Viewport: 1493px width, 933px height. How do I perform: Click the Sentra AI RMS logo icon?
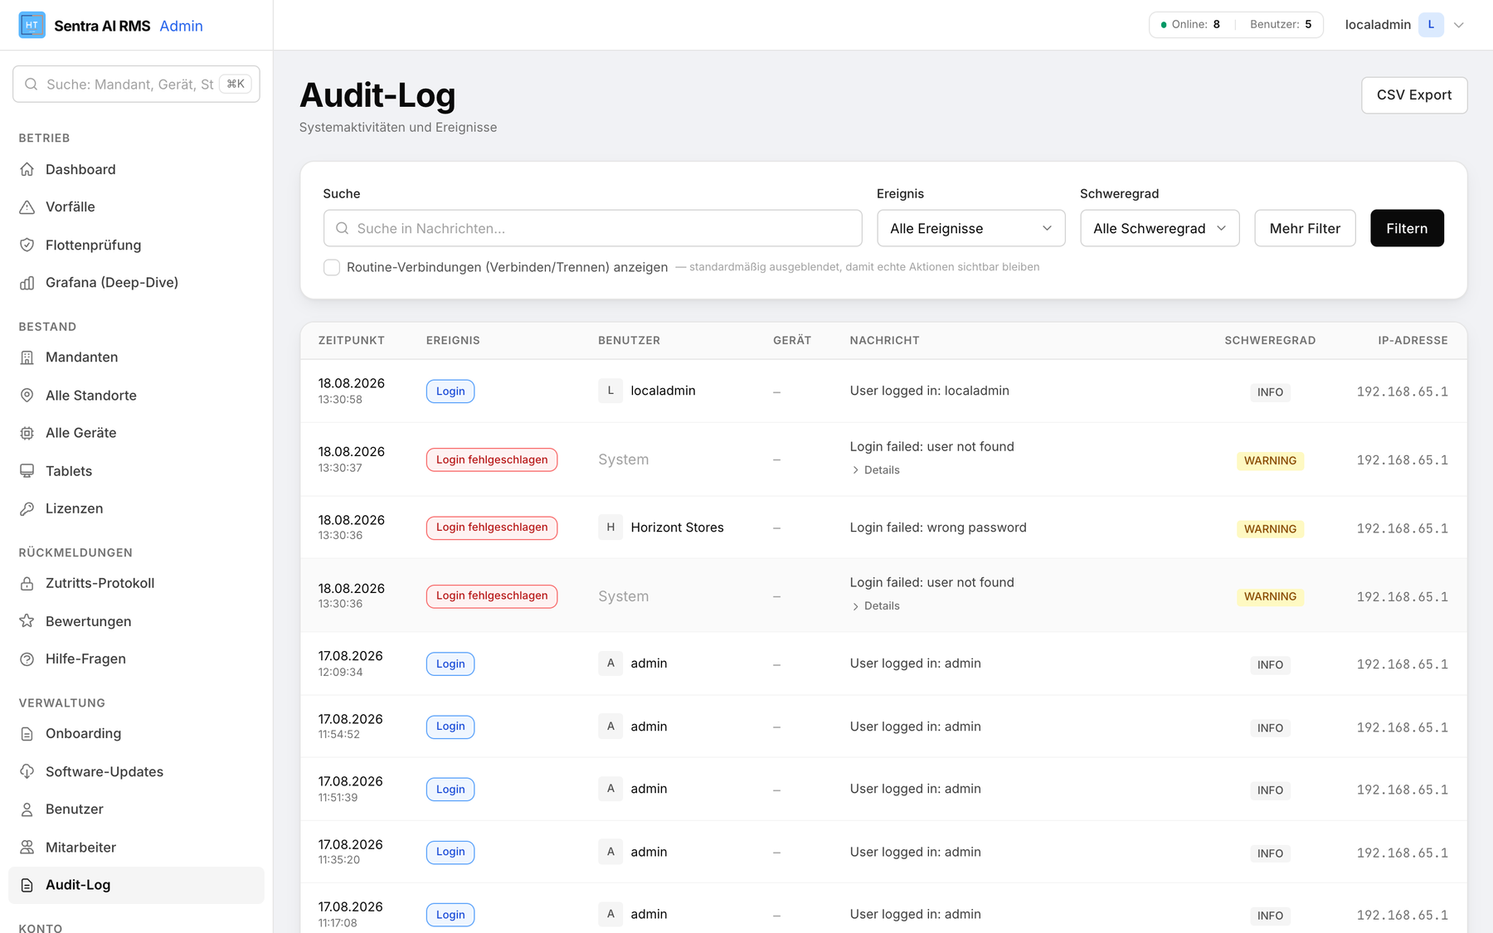32,25
